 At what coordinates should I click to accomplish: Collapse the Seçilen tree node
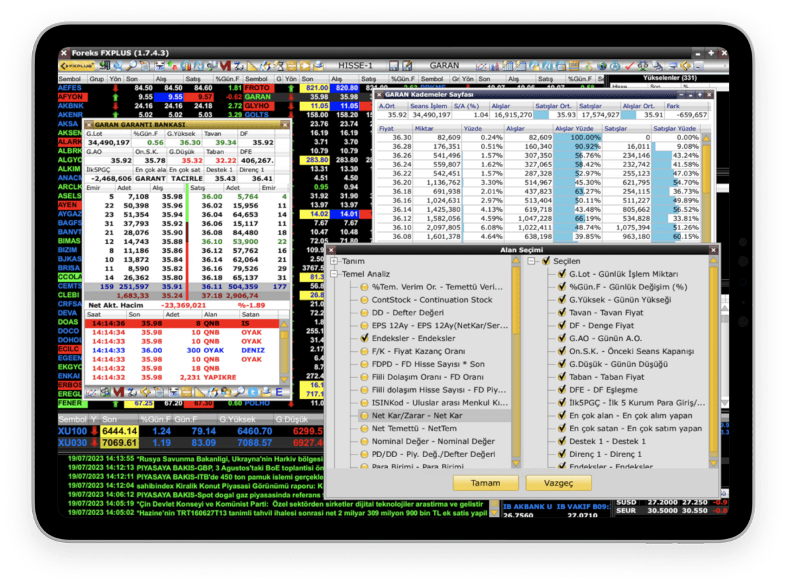tap(532, 261)
